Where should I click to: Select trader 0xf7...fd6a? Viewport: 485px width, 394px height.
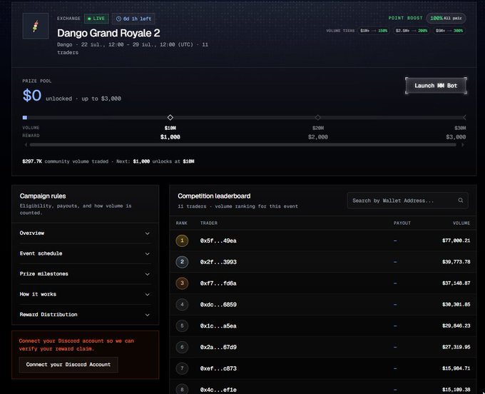click(x=218, y=283)
